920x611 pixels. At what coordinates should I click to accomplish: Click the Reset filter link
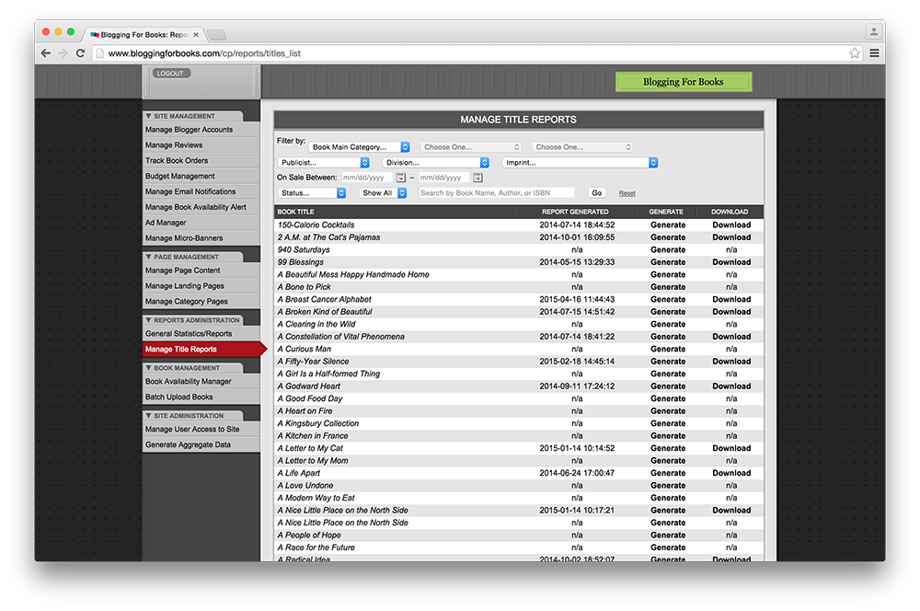coord(627,194)
